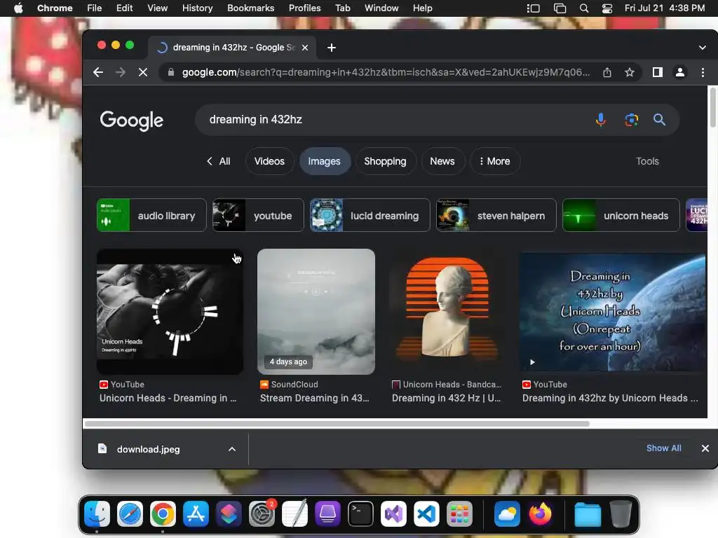Image resolution: width=718 pixels, height=538 pixels.
Task: Click 'Unicorn Heads - Dreaming in ...' link
Action: point(168,398)
